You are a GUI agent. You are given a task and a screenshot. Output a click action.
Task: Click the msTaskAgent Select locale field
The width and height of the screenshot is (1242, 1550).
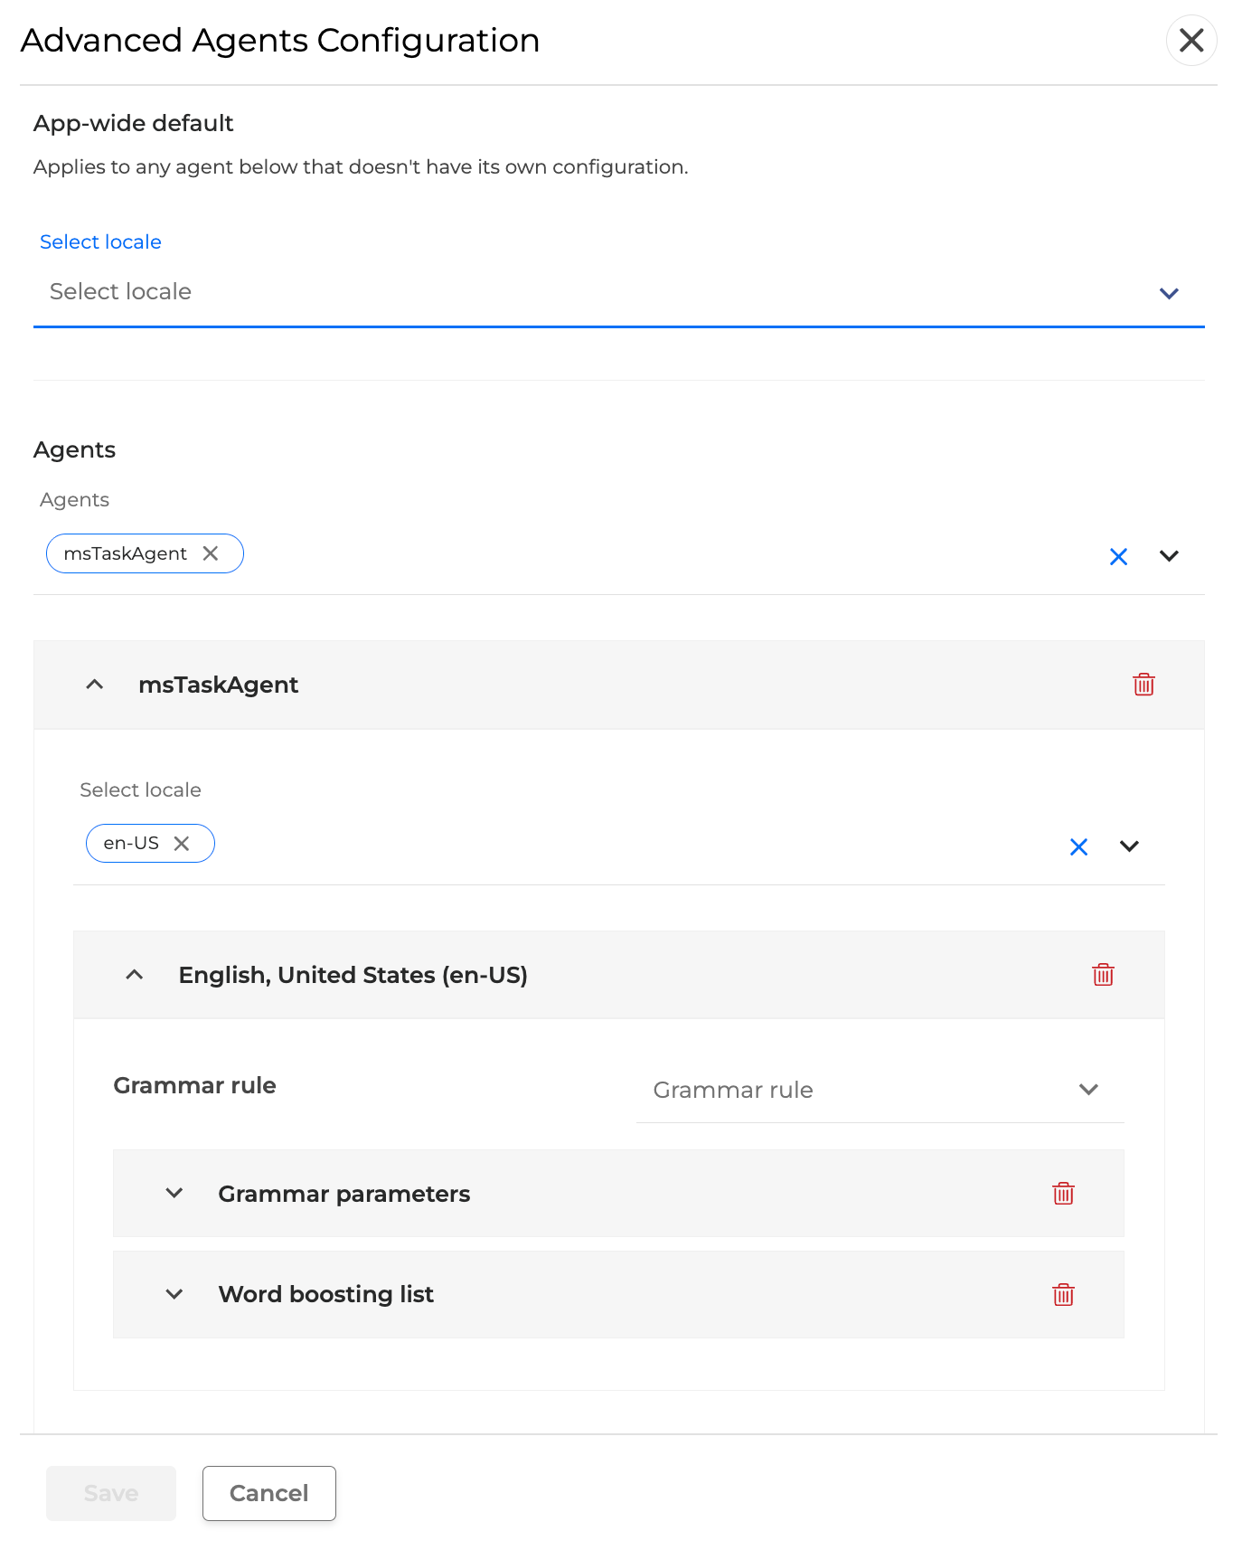point(618,845)
